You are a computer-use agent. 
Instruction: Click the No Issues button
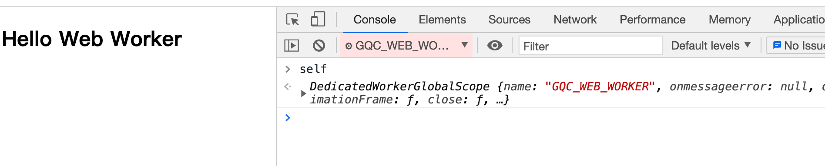click(796, 45)
